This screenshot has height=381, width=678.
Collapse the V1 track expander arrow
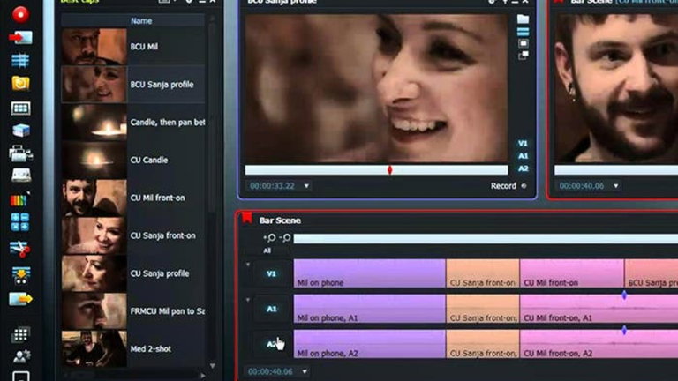coord(248,265)
